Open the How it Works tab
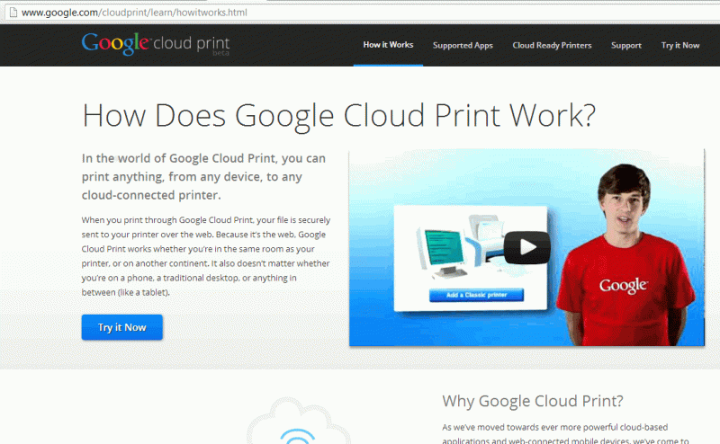The image size is (720, 444). [x=388, y=45]
